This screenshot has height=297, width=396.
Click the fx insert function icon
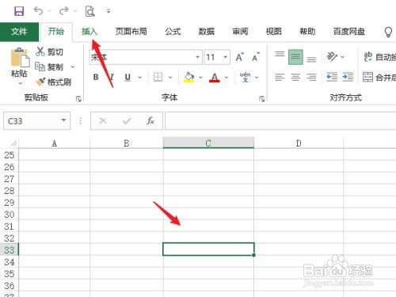(x=150, y=121)
